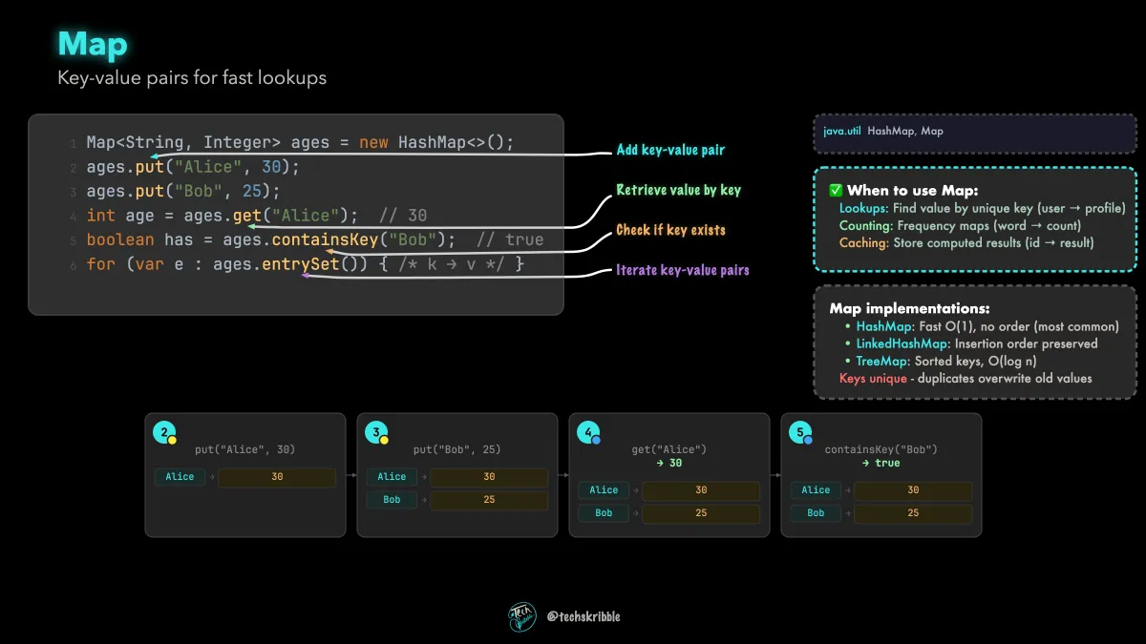The width and height of the screenshot is (1146, 644).
Task: Click value 30 cell in step 5 card
Action: tap(913, 490)
